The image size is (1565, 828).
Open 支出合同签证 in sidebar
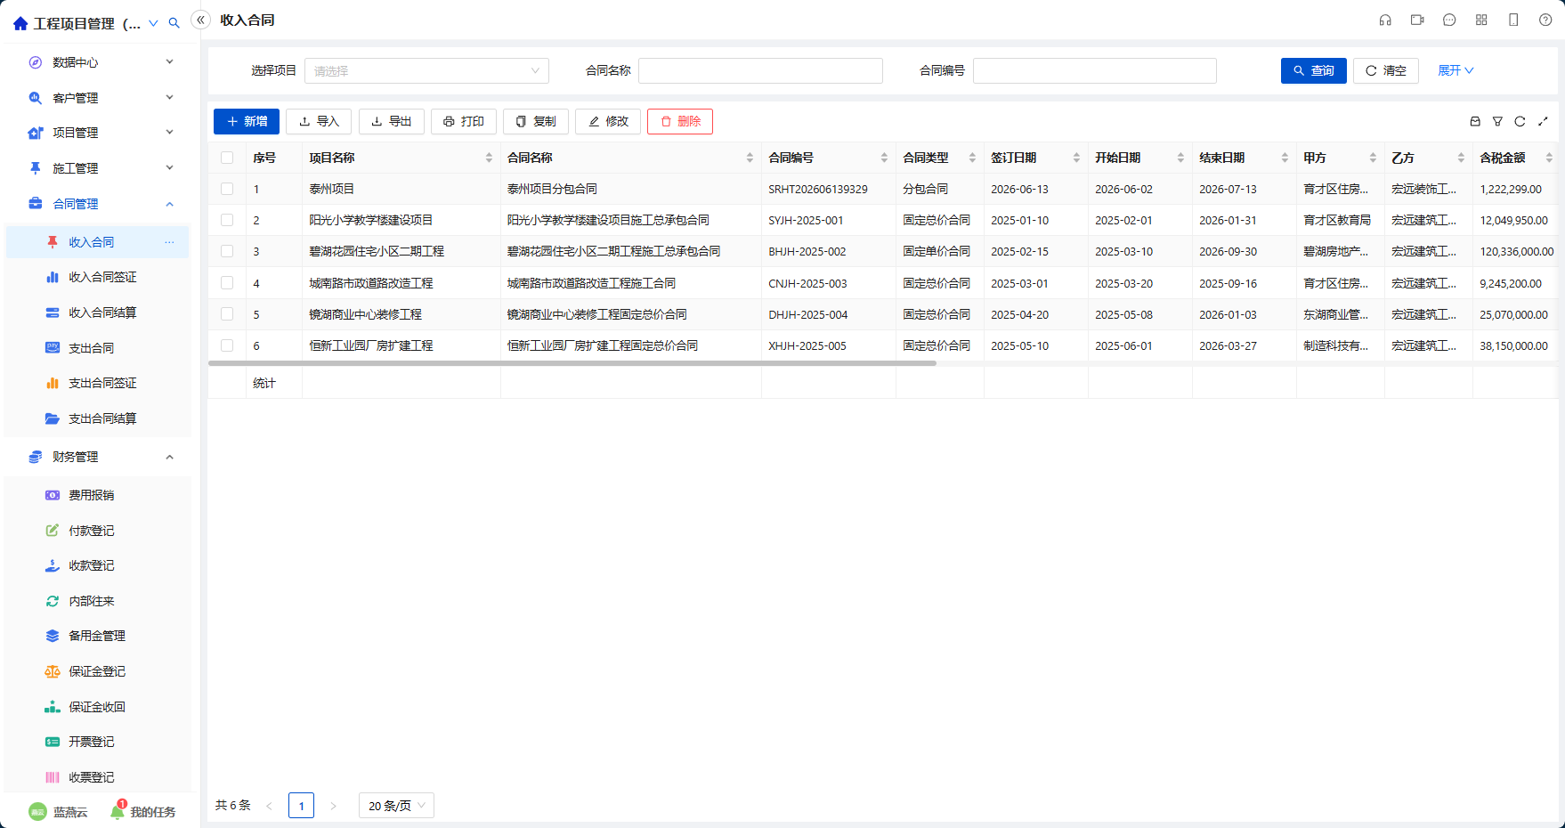(x=98, y=383)
